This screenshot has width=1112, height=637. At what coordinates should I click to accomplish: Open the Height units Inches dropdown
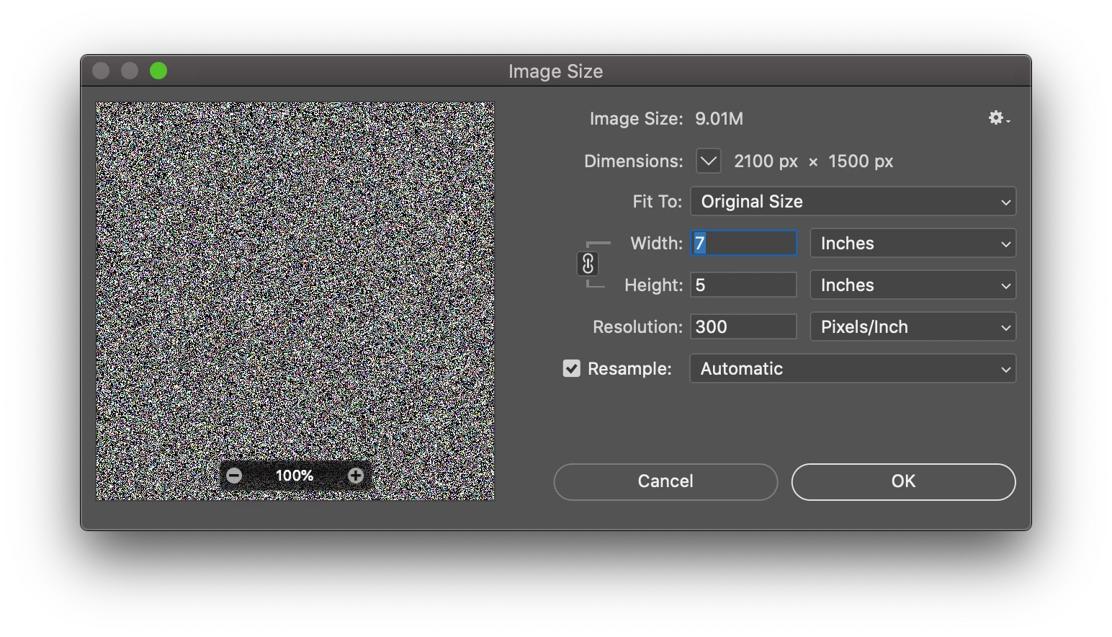[x=913, y=285]
